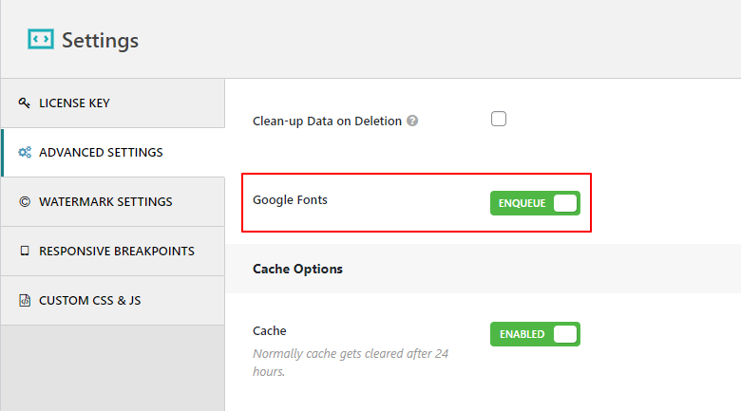Viewport: 741px width, 411px height.
Task: Click the Cache Options section header
Action: [x=297, y=269]
